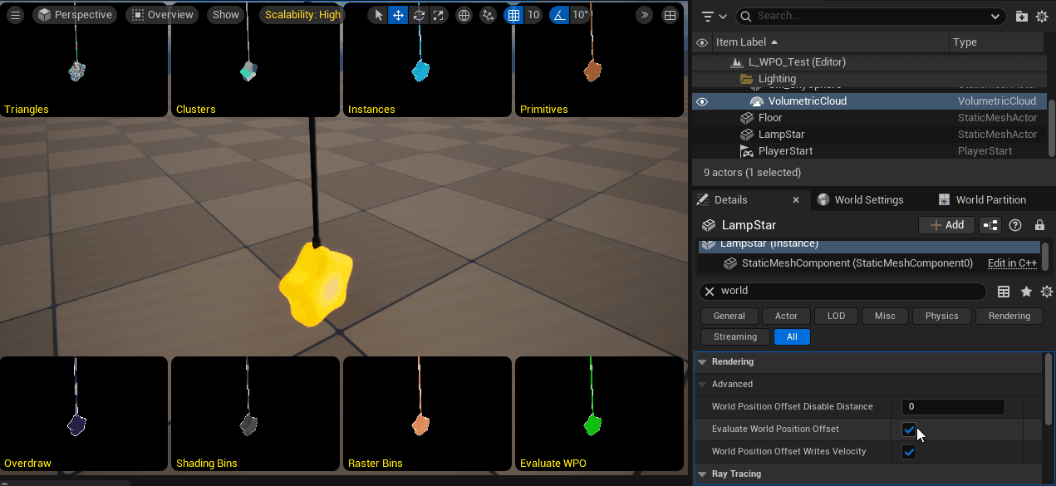
Task: Activate the scale gizmo tool
Action: click(x=438, y=15)
